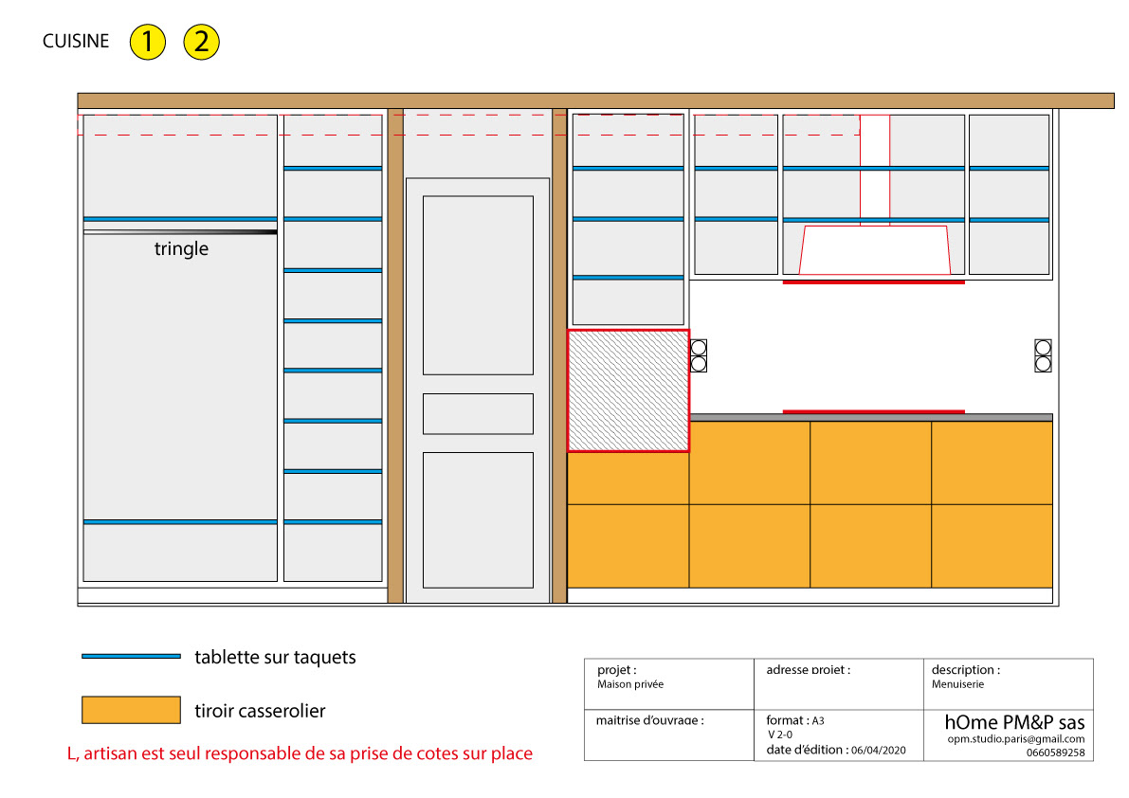The width and height of the screenshot is (1129, 798).
Task: Click 'Menuiserie' text
Action: coord(957,684)
